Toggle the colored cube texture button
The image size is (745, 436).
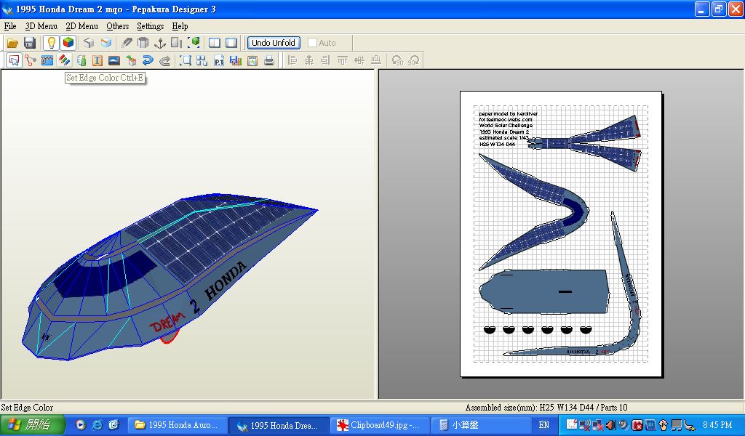click(x=68, y=43)
